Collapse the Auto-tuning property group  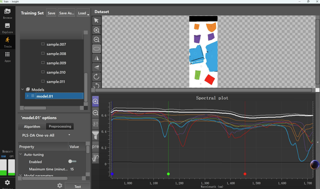click(x=21, y=154)
